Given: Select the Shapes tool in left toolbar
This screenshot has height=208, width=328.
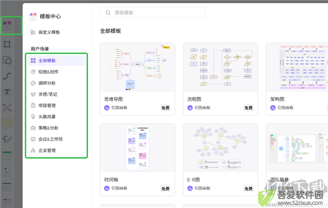Looking at the screenshot, I should click(7, 60).
